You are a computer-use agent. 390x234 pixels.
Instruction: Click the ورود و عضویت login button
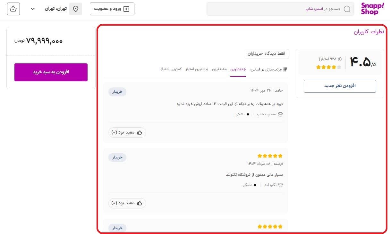click(x=112, y=9)
